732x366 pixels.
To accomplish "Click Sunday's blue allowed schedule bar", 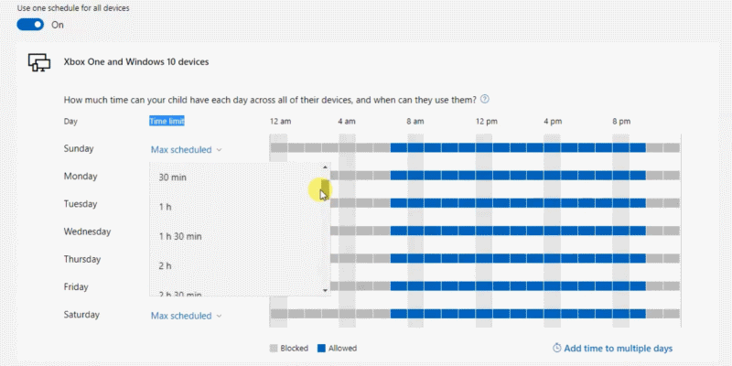I will click(x=517, y=147).
